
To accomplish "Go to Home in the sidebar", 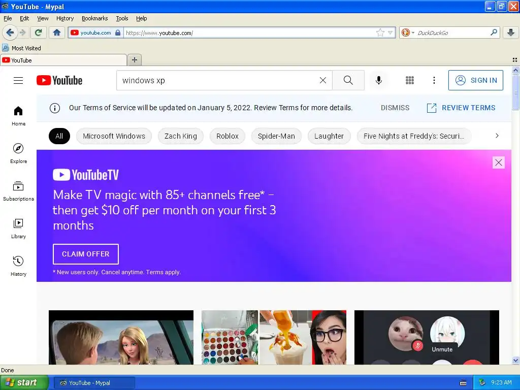I will click(18, 116).
